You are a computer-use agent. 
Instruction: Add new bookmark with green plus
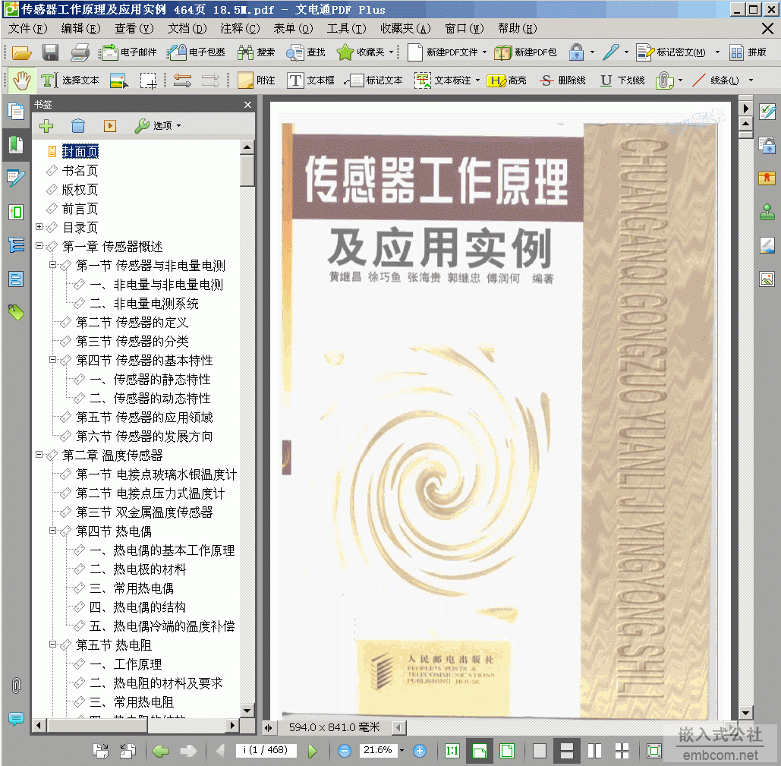[x=46, y=125]
